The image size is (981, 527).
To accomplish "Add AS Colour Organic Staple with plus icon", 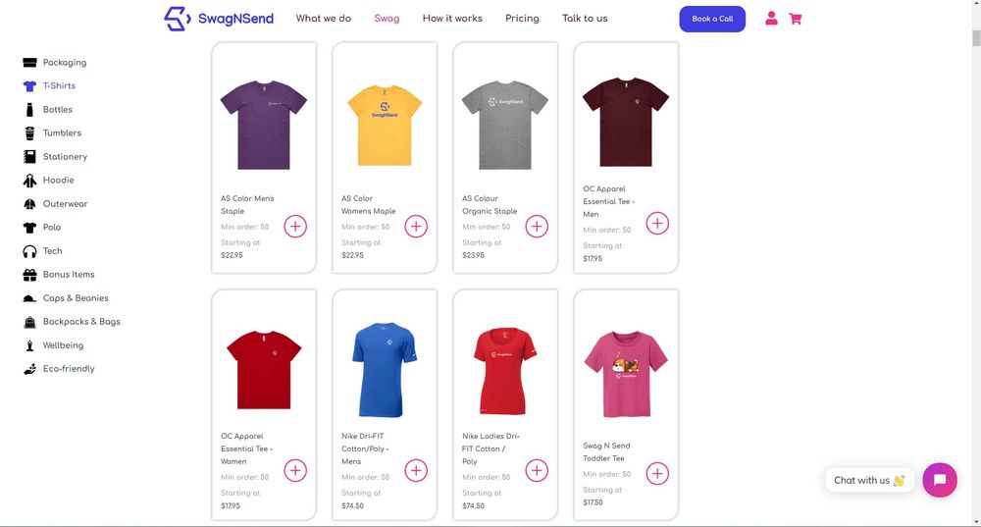I will (x=537, y=226).
